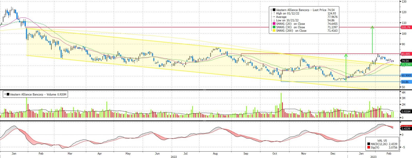Click the '2022' year label on time axis
This screenshot has height=158, width=412.
click(x=174, y=157)
